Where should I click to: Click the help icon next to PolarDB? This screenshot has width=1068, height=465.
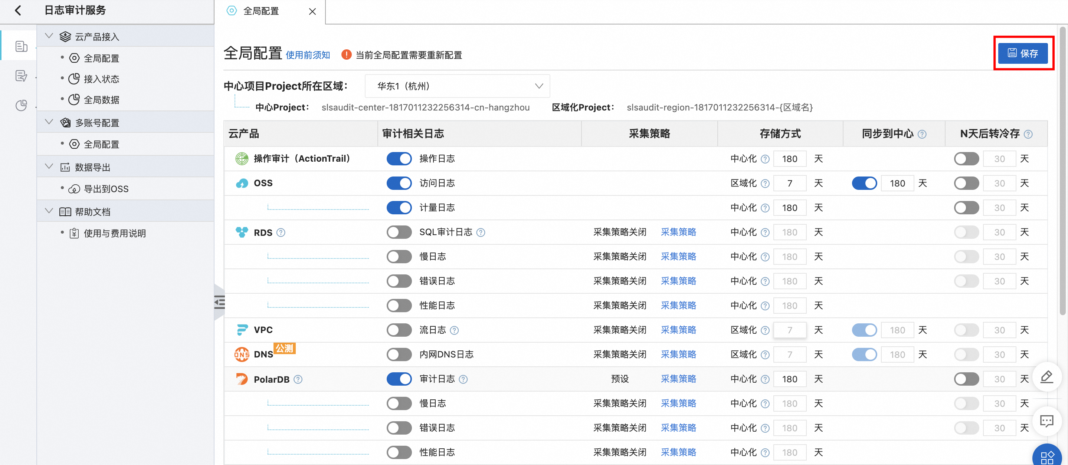coord(298,379)
